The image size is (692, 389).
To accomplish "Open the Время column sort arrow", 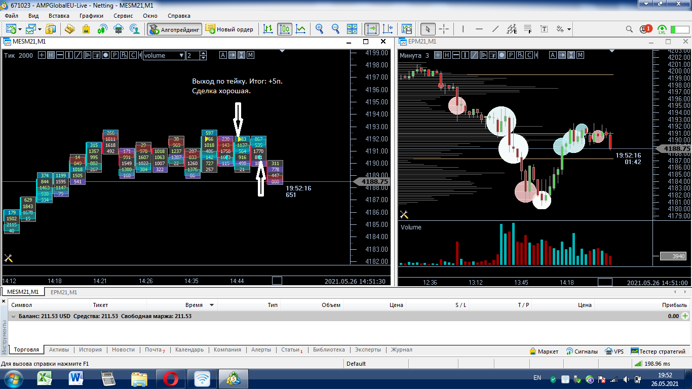I will tap(212, 305).
